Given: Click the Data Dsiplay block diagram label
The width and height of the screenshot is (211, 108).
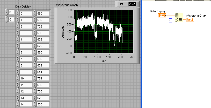Looking at the screenshot, I should [158, 11].
